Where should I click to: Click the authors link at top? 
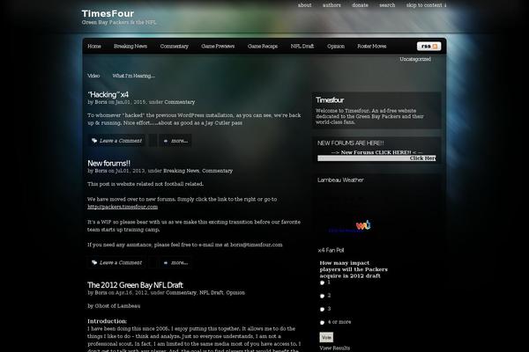(x=332, y=5)
